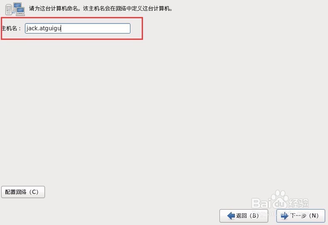Go back with 返回 (B) button
Image resolution: width=328 pixels, height=225 pixels.
pos(244,215)
